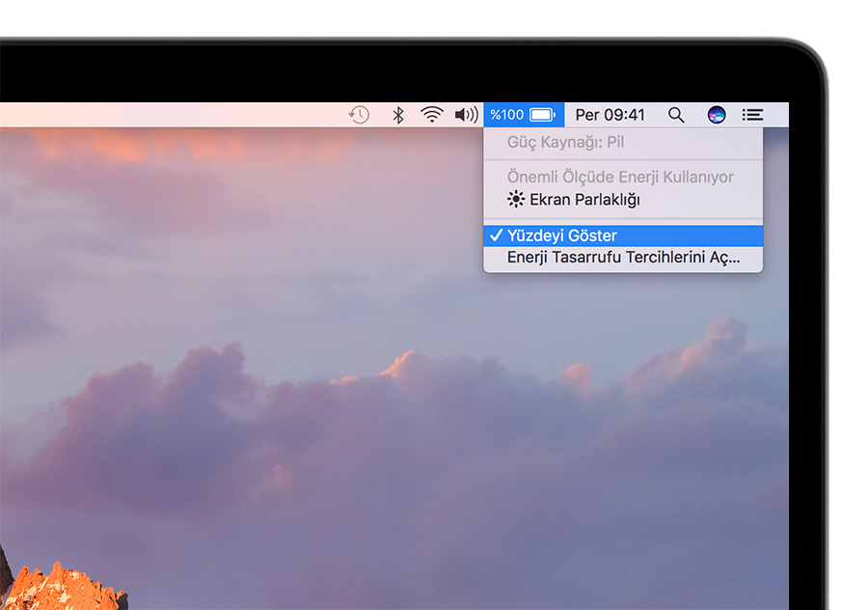Launch Siri from menu bar
Viewport: 868px width, 610px height.
coord(717,115)
